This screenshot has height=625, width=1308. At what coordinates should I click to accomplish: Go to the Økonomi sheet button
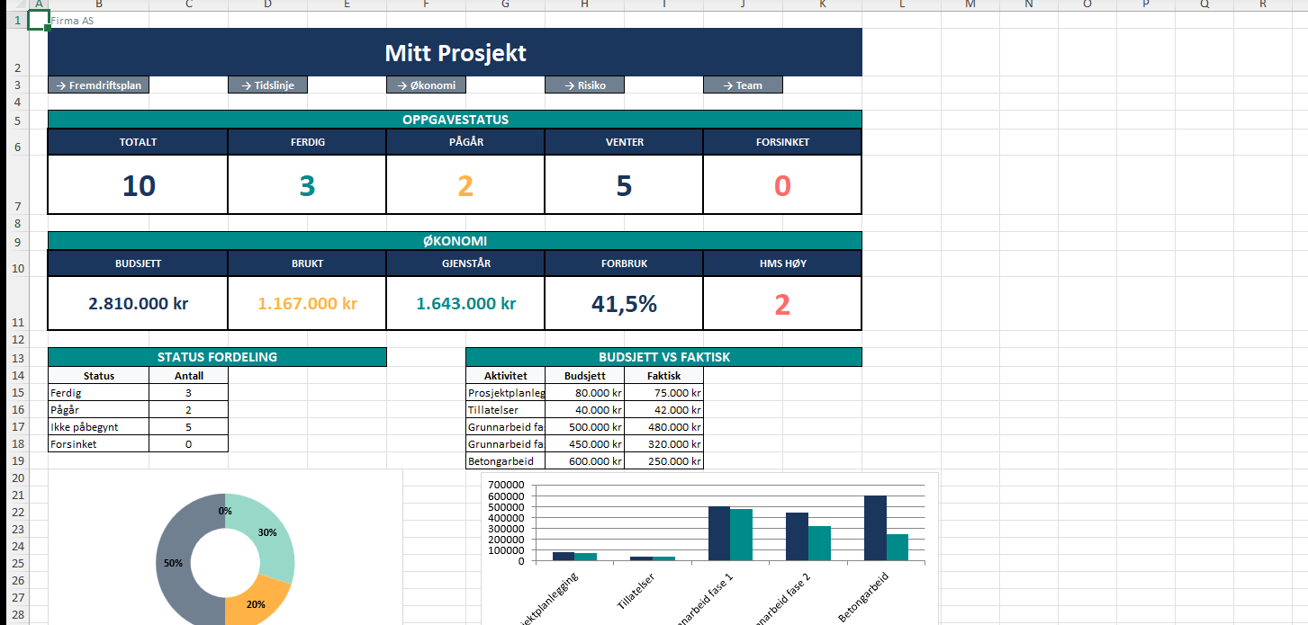(426, 85)
